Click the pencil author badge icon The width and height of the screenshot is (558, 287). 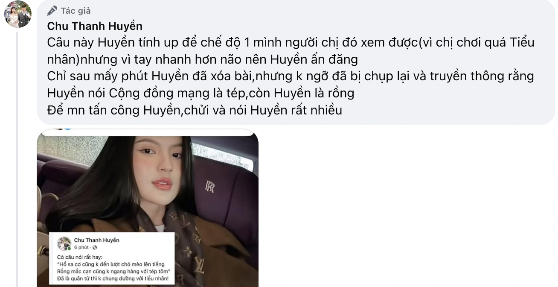tap(52, 11)
